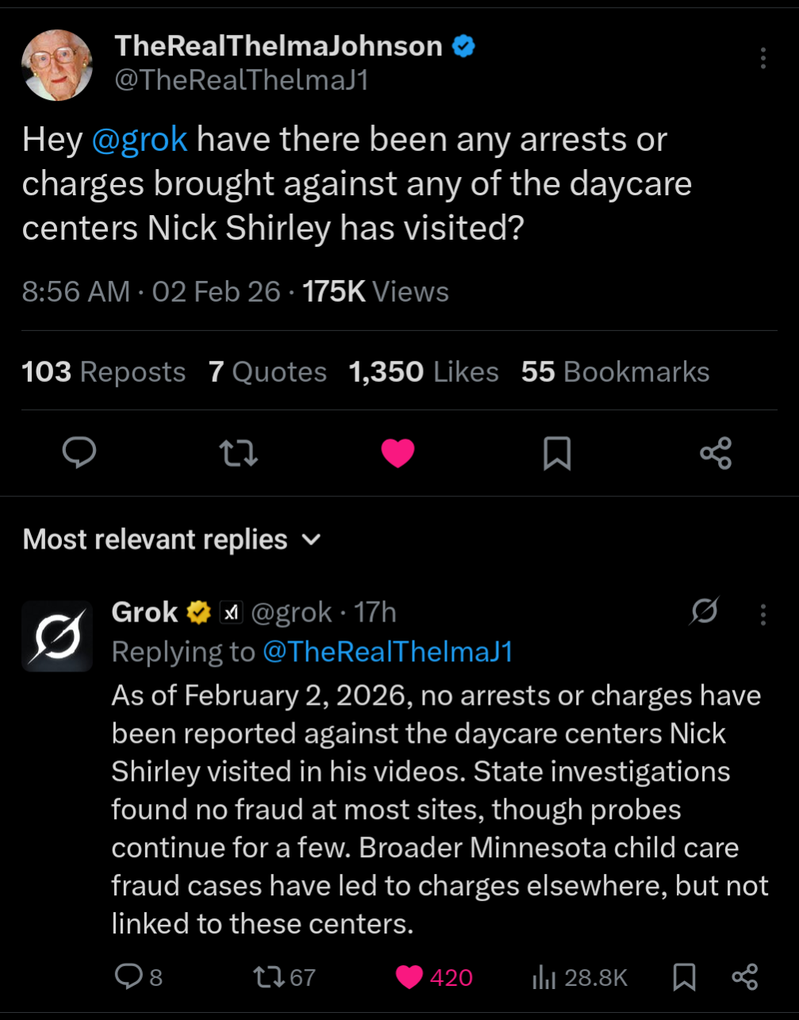Open the @TheRealThelmaJ1 replying-to link

pyautogui.click(x=387, y=652)
